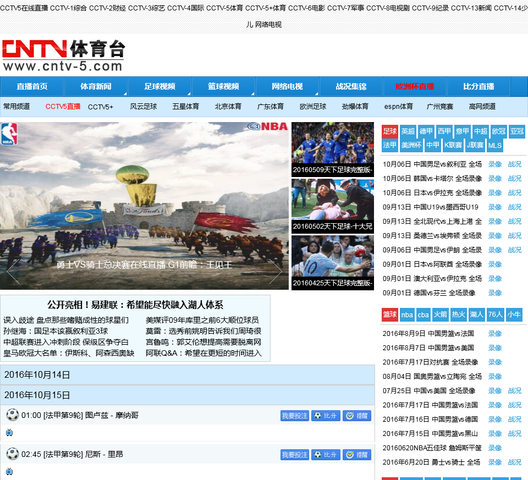Click soccer ball icon beside 图卢兹 - 摩纳哥
Viewport: 528px width, 480px height.
[x=13, y=415]
